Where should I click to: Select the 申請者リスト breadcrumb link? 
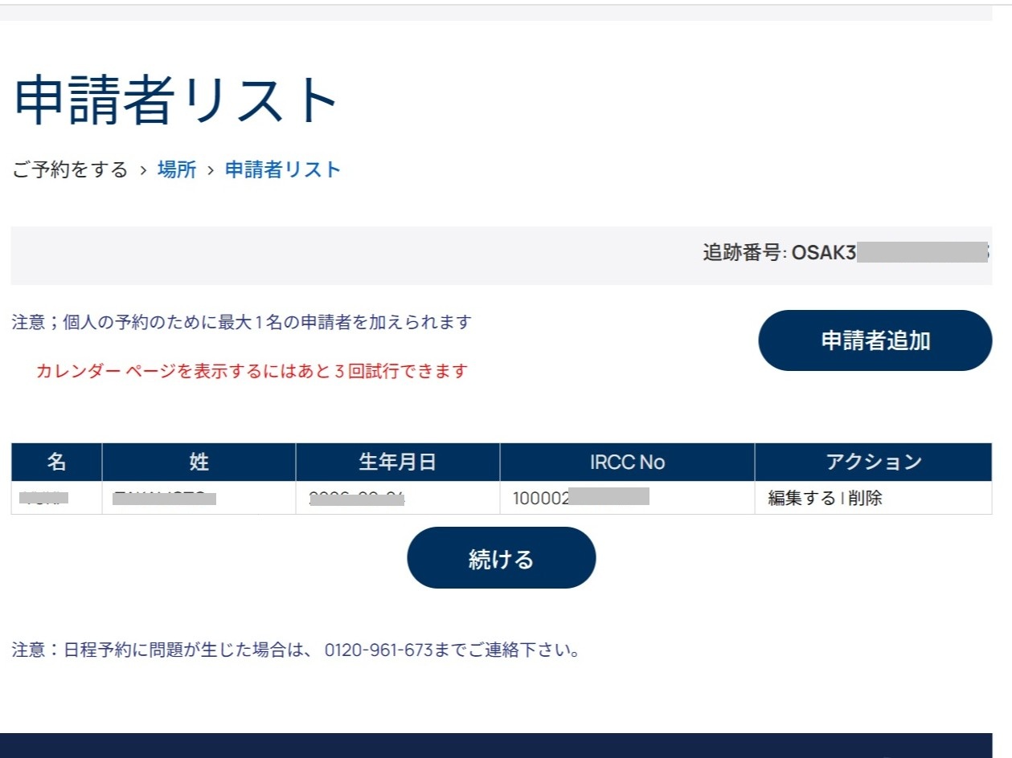[x=283, y=170]
